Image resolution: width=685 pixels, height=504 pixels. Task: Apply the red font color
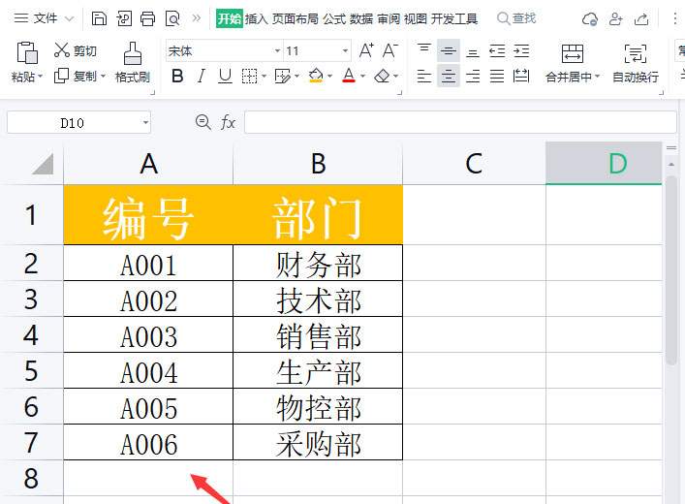click(349, 76)
